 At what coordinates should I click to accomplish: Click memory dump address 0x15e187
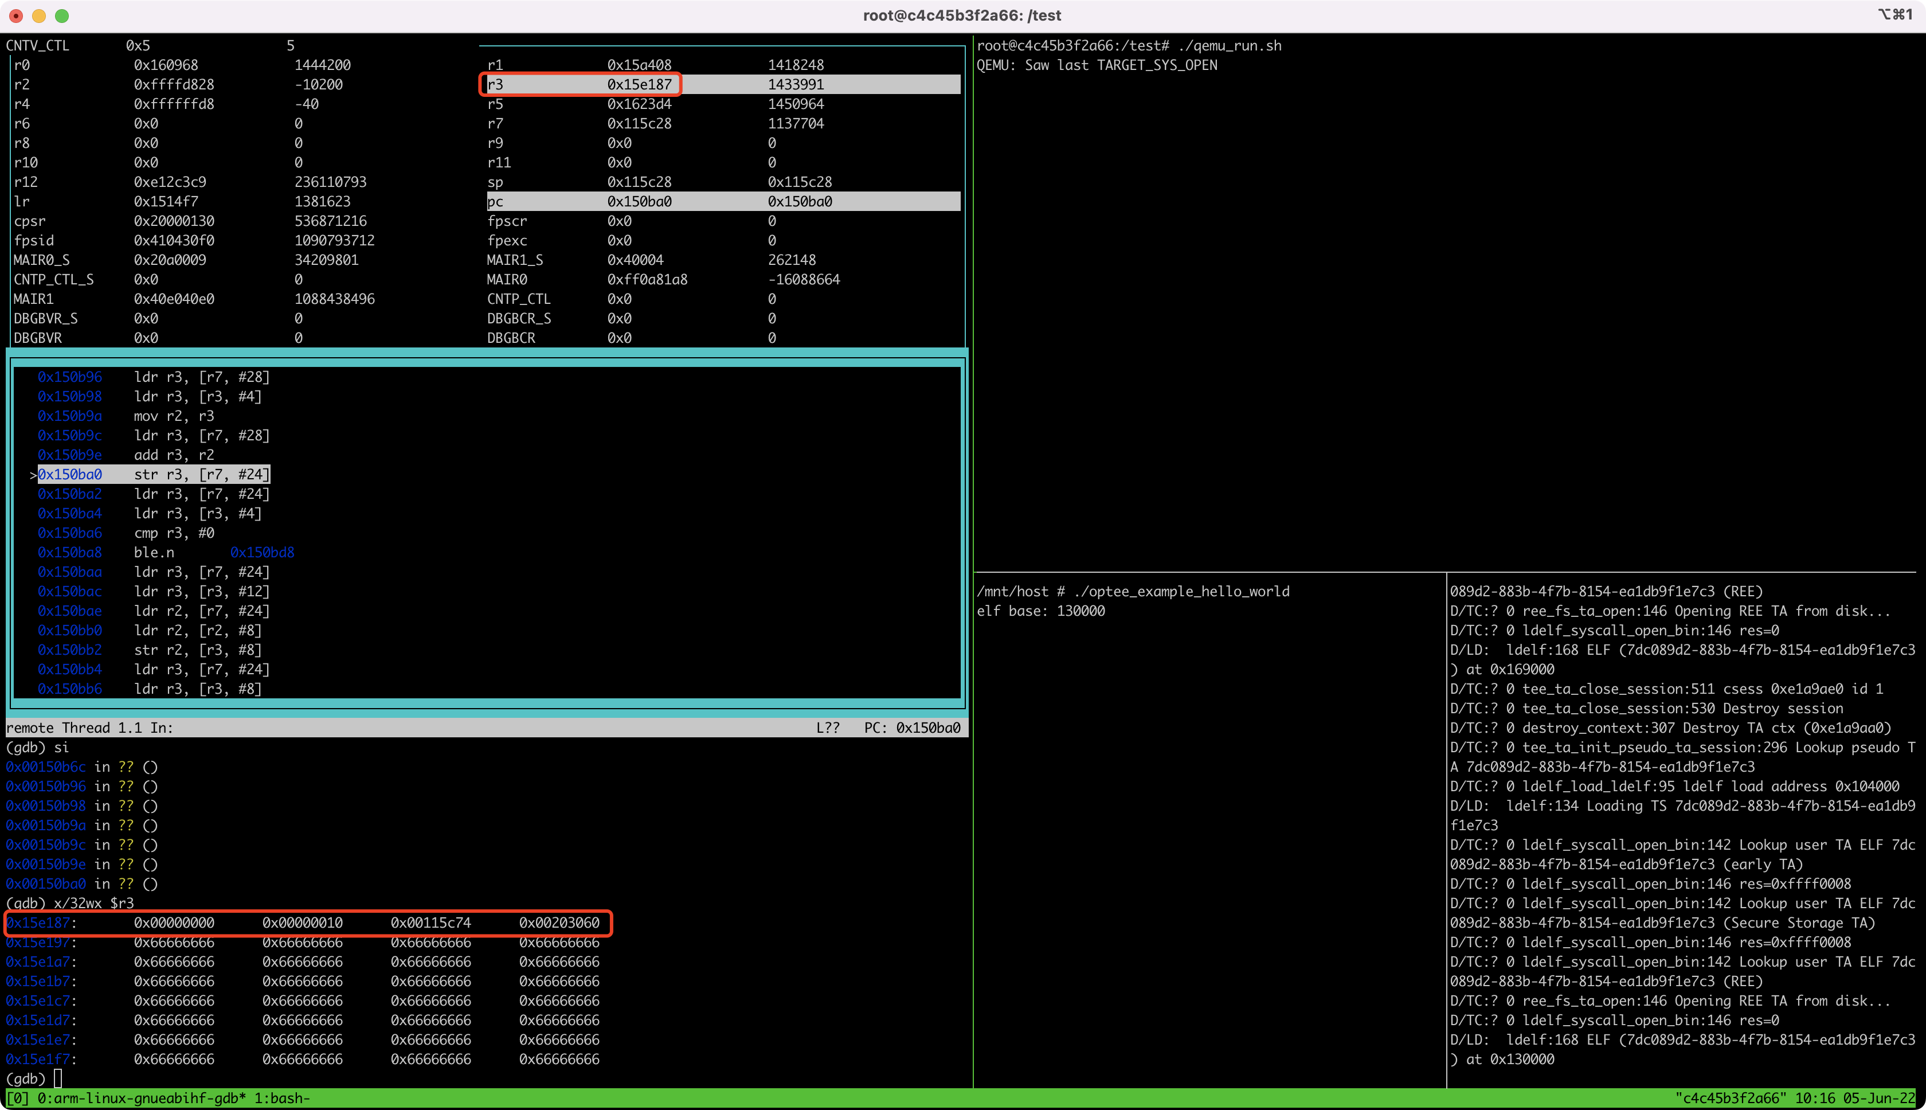(37, 923)
